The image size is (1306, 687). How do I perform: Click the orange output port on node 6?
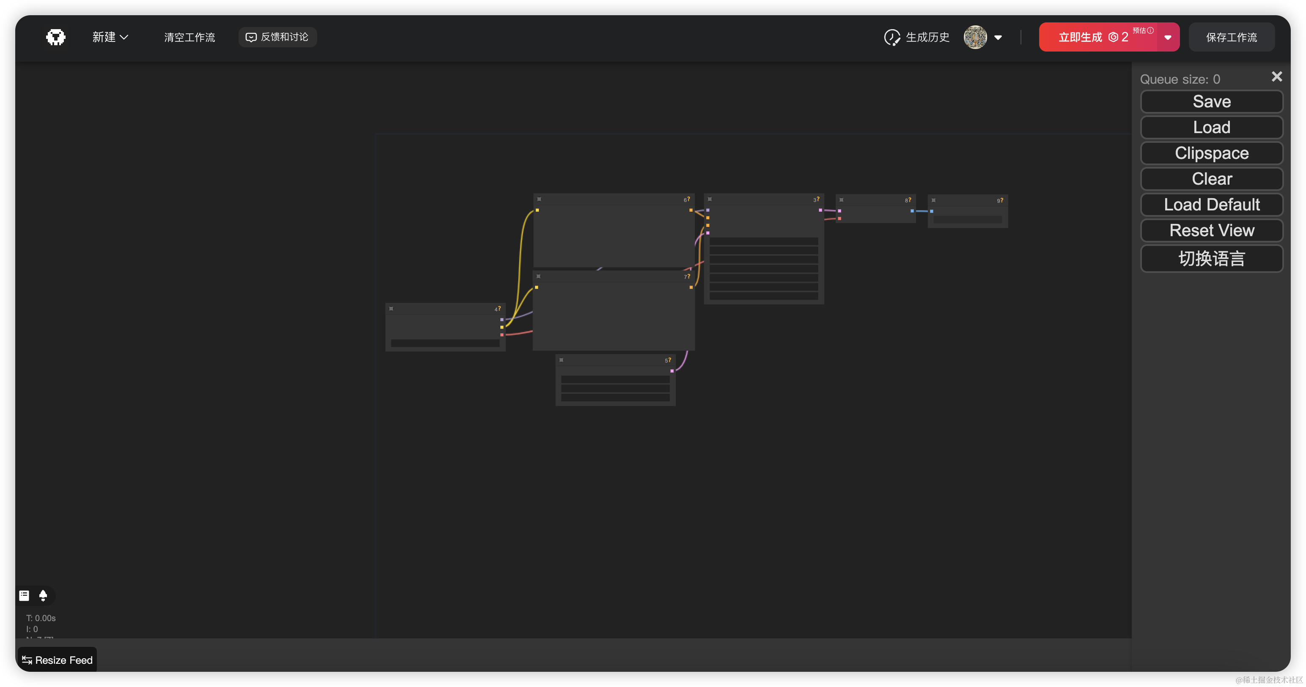(x=691, y=210)
